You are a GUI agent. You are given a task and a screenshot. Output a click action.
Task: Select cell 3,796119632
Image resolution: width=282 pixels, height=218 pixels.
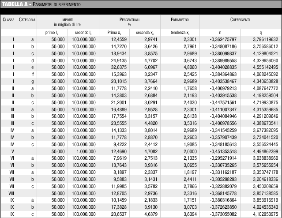click(266, 39)
